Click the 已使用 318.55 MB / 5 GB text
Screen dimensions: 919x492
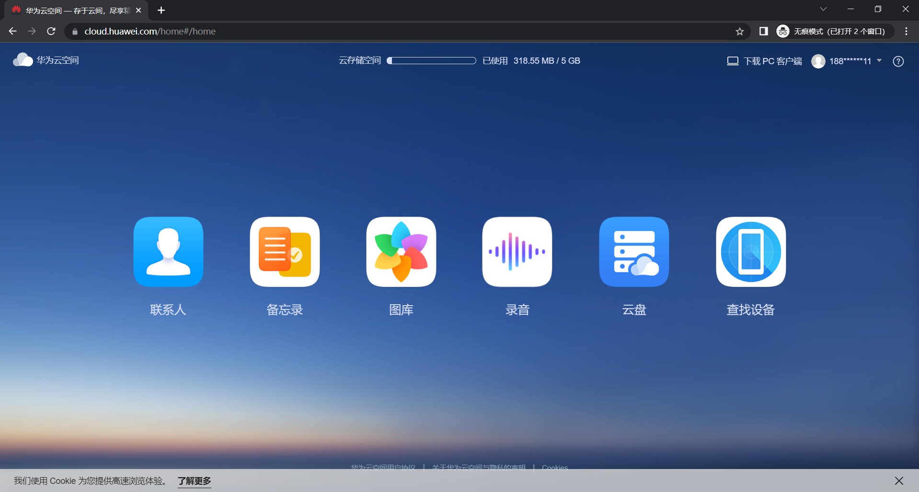tap(531, 61)
